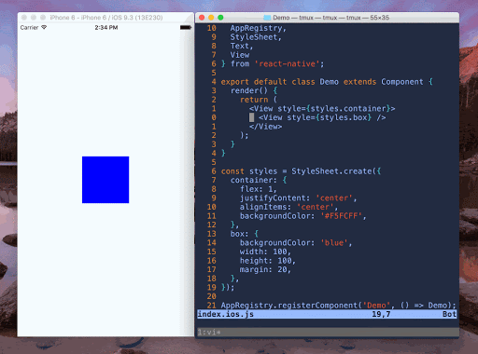Click the 'Text,' import line

pyautogui.click(x=242, y=46)
